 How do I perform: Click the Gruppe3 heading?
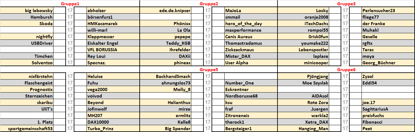pyautogui.click(x=347, y=4)
